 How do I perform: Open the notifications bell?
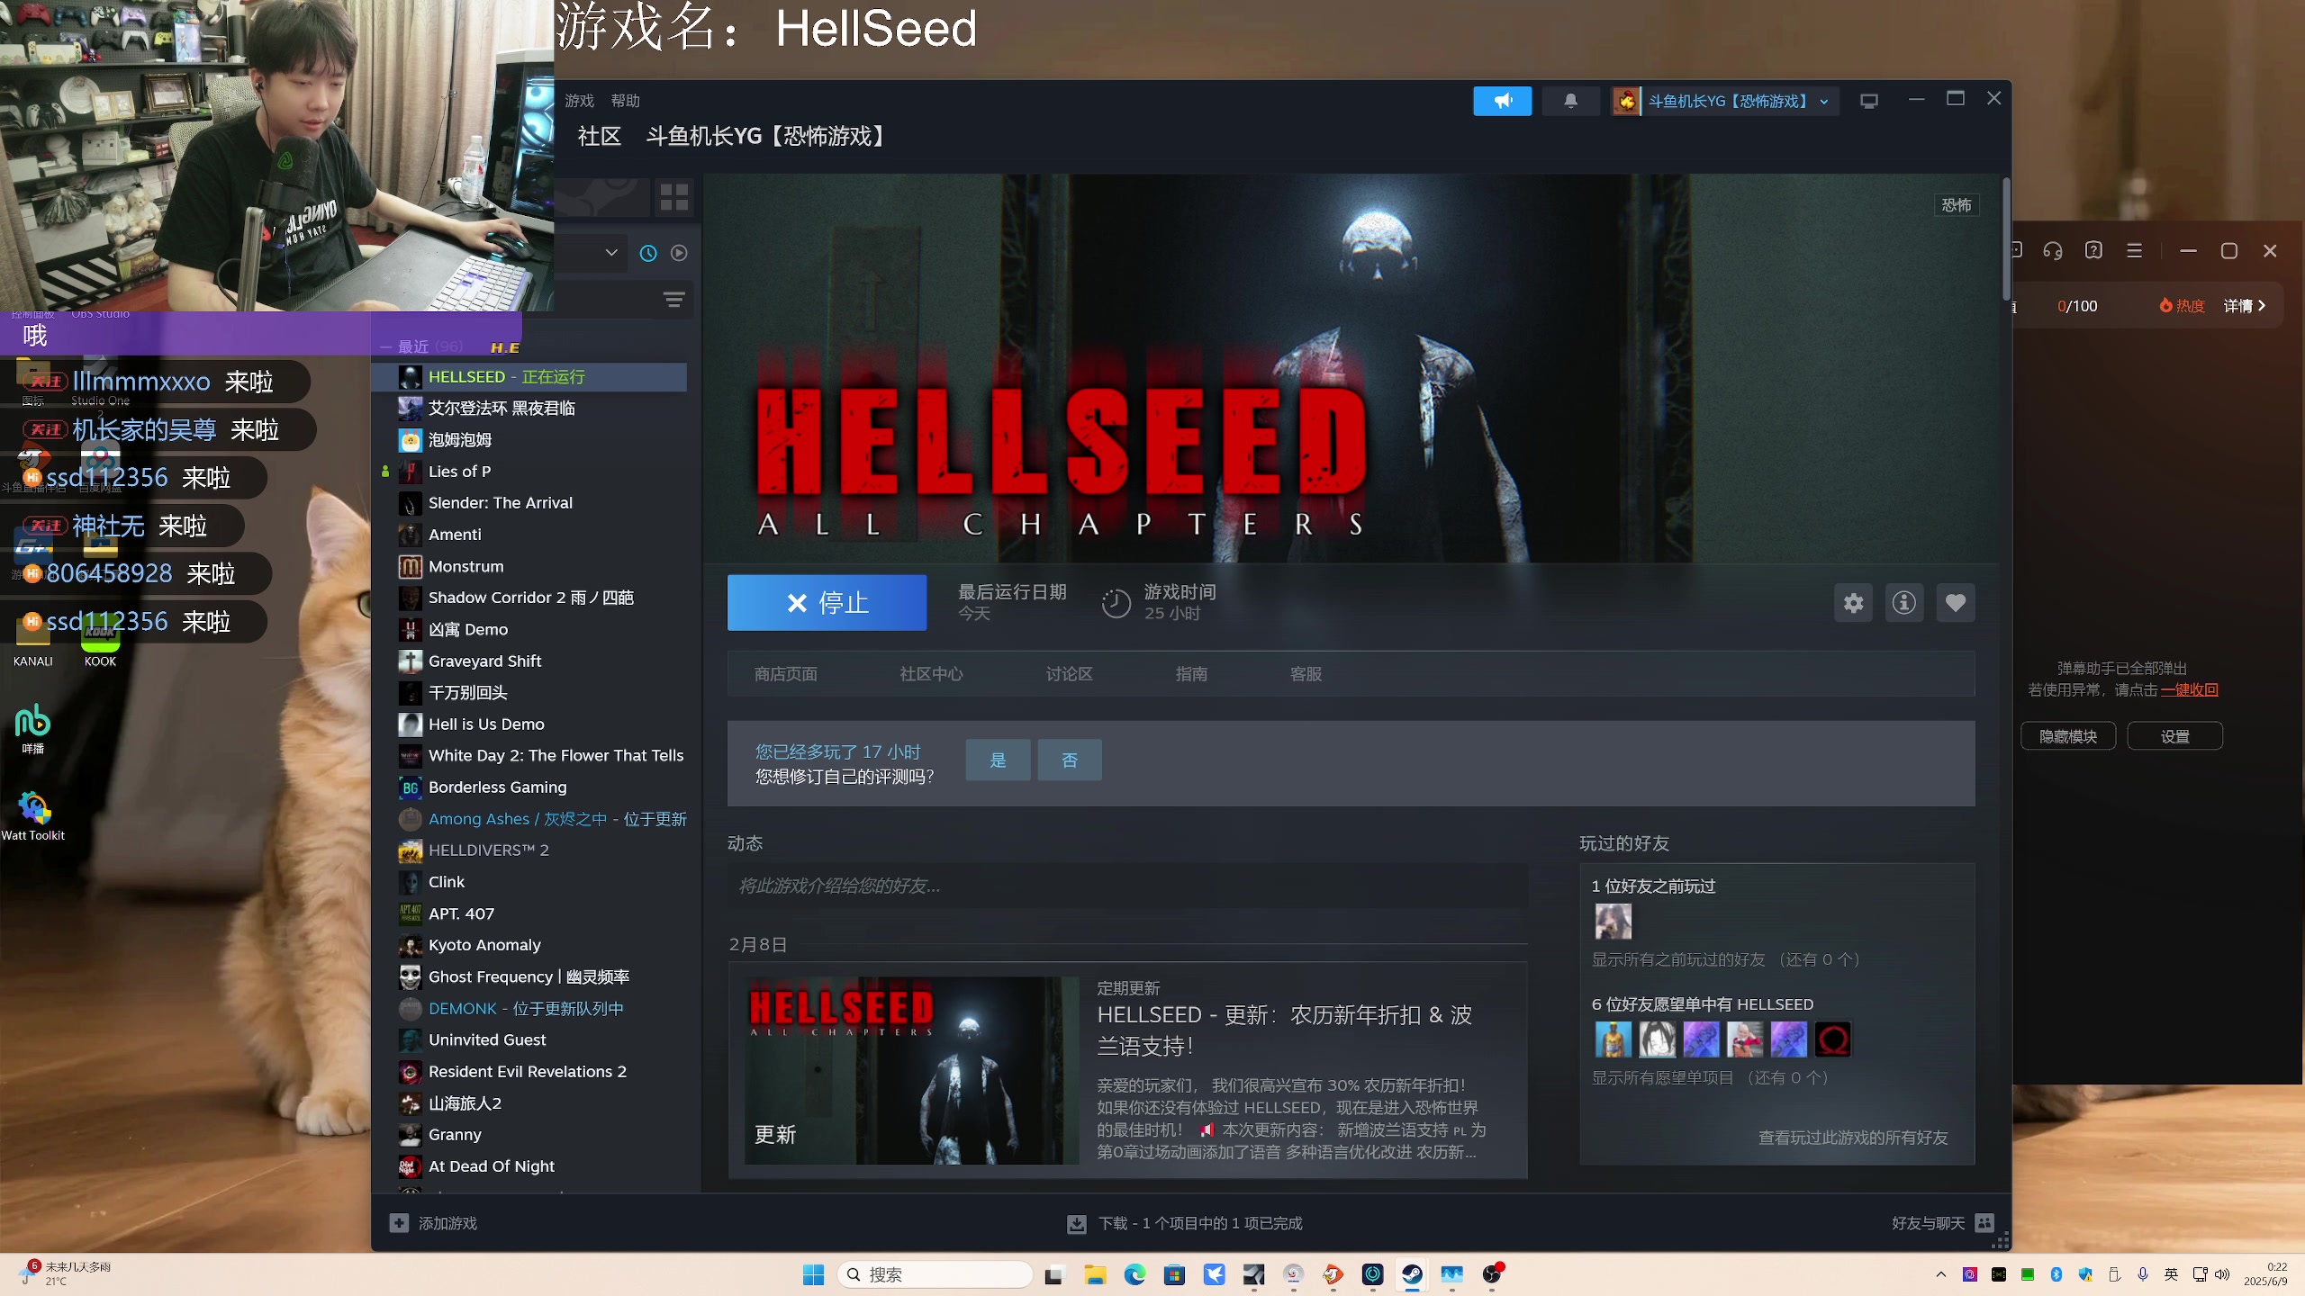click(x=1570, y=101)
